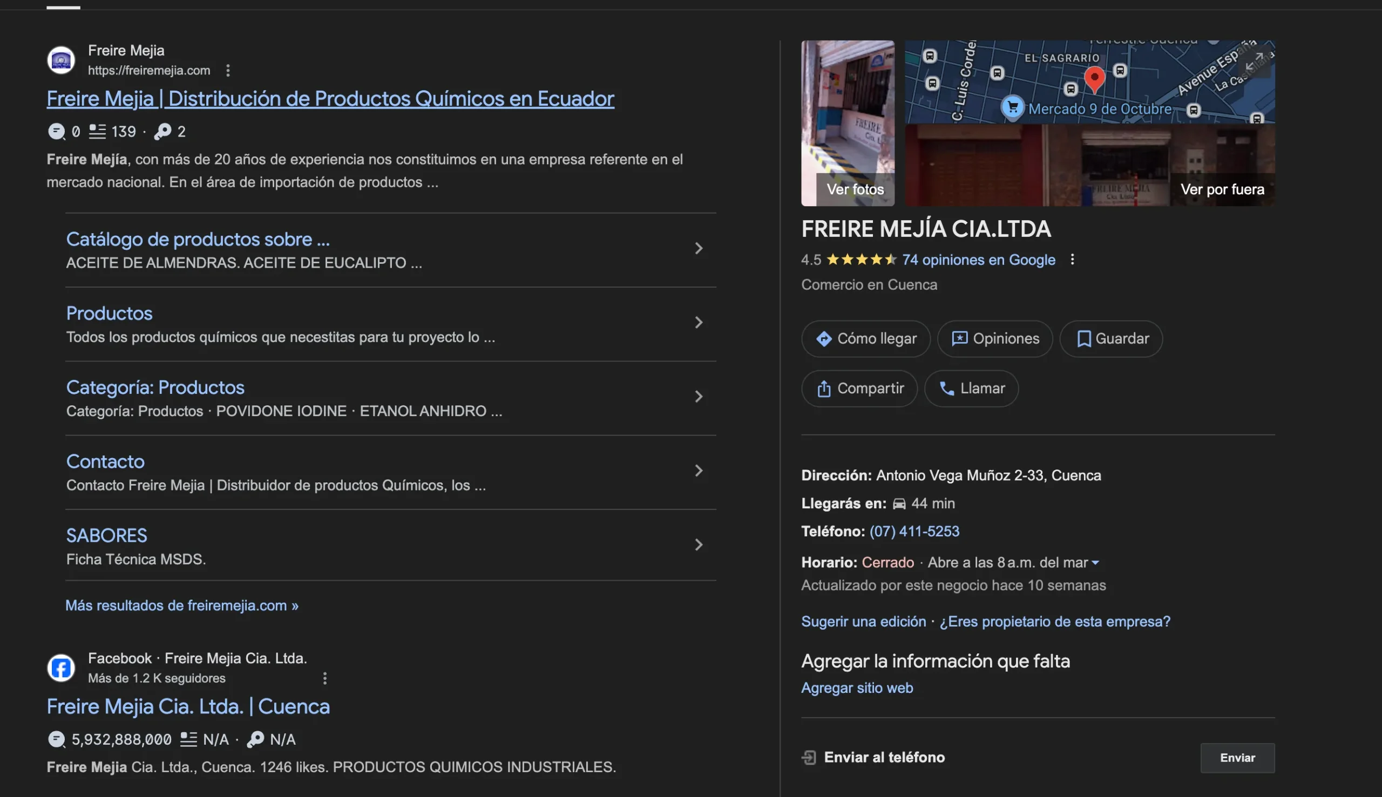The width and height of the screenshot is (1382, 797).
Task: Expand the business hours with the Cerrado dropdown arrow
Action: (x=1095, y=562)
